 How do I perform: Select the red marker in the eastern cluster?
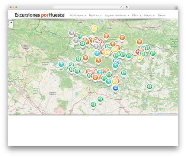coord(138,52)
